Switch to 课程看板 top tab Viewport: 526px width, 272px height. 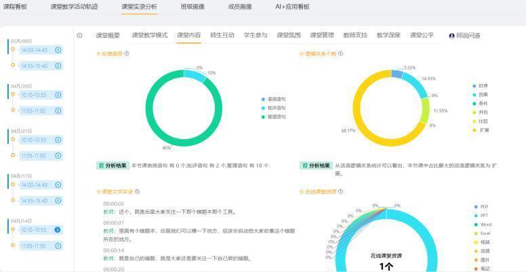[x=15, y=7]
